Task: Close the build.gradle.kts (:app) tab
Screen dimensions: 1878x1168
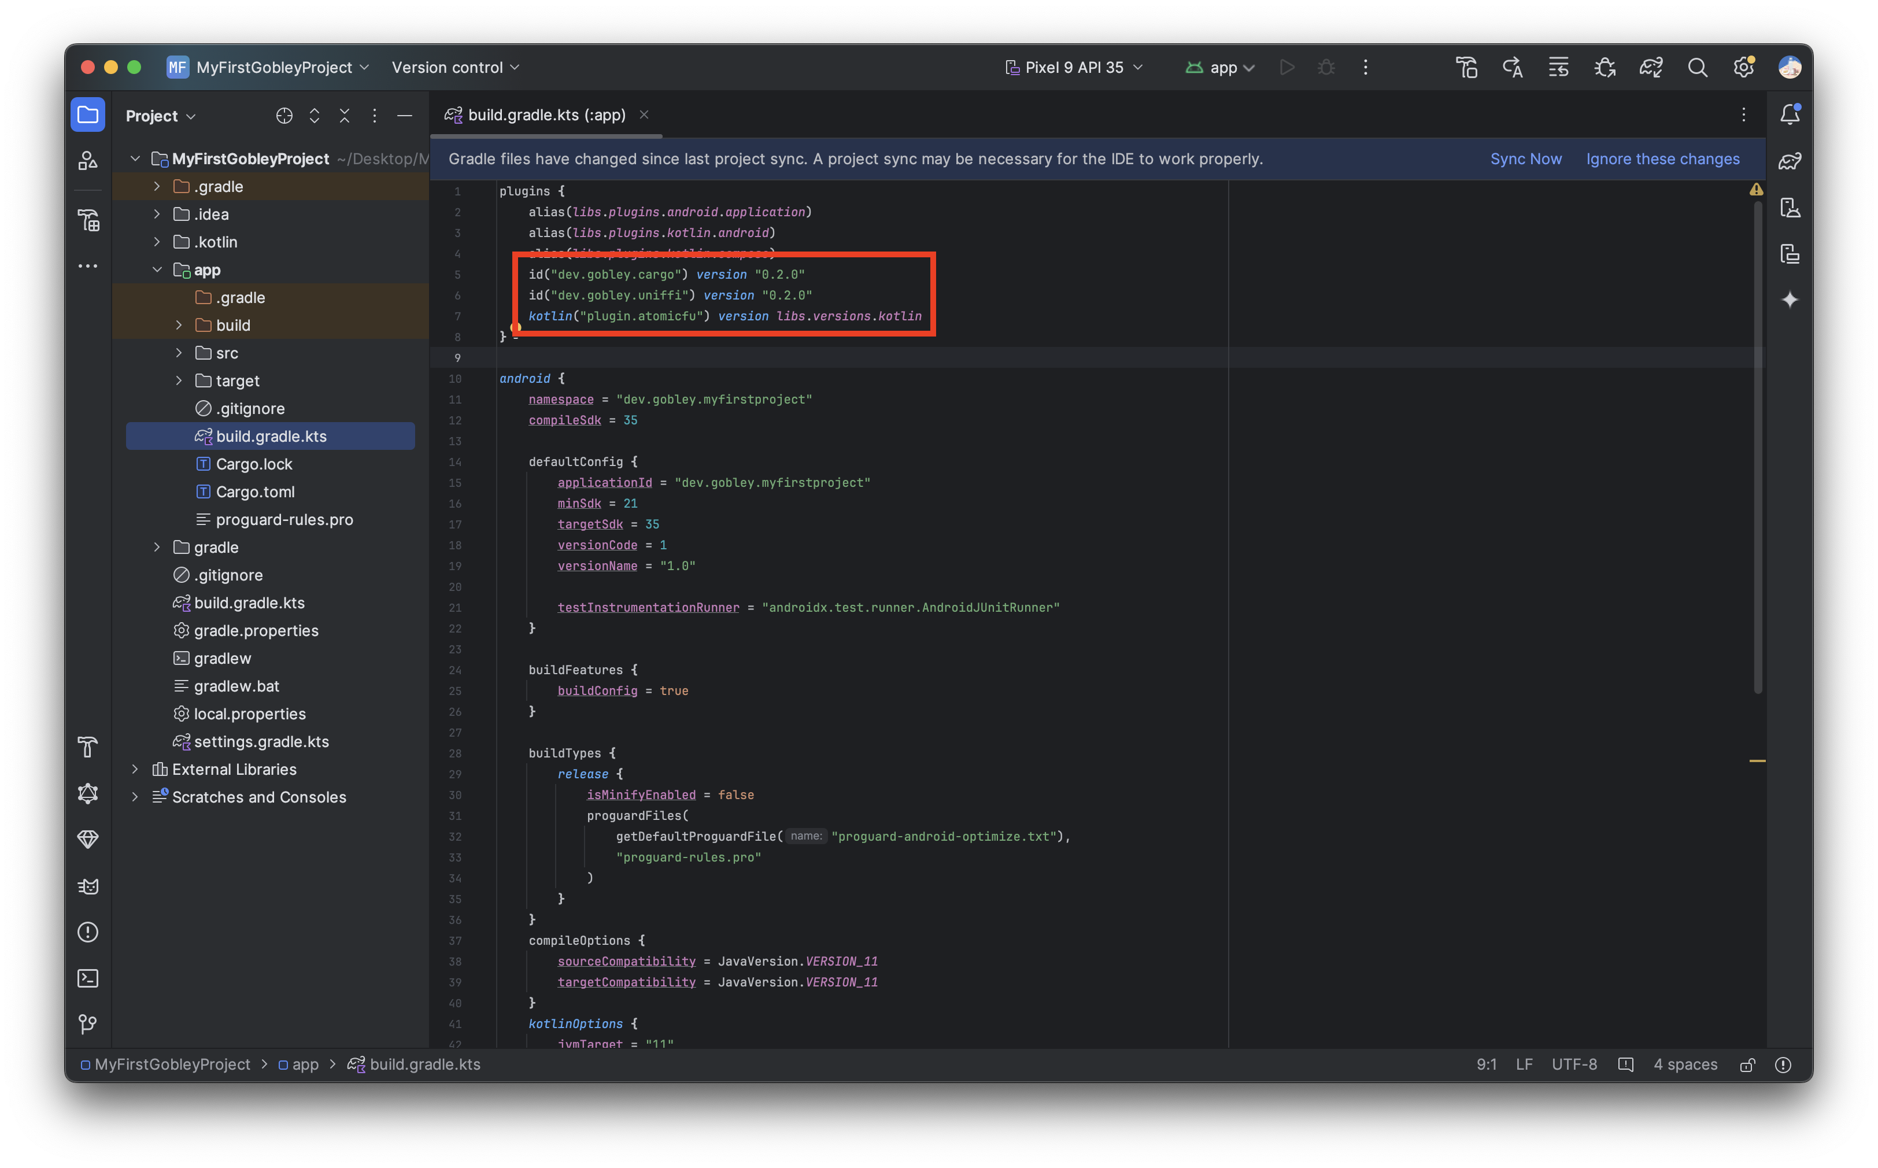Action: tap(644, 115)
